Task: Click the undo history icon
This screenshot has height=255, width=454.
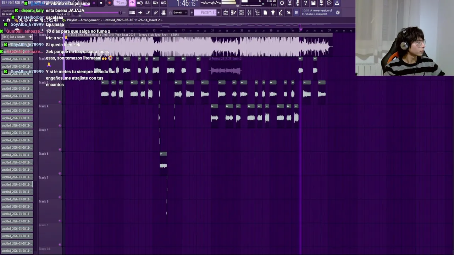Action: click(282, 3)
